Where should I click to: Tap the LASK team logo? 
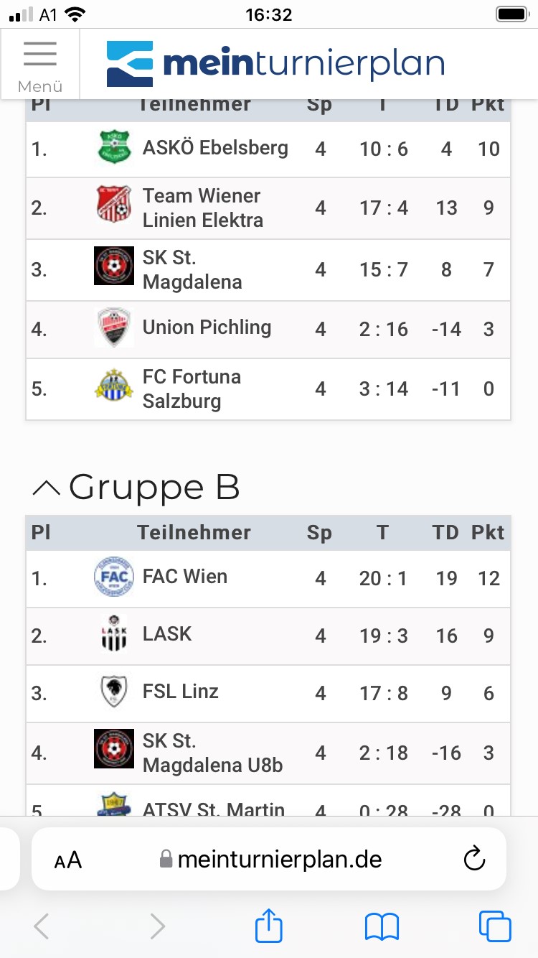(114, 633)
